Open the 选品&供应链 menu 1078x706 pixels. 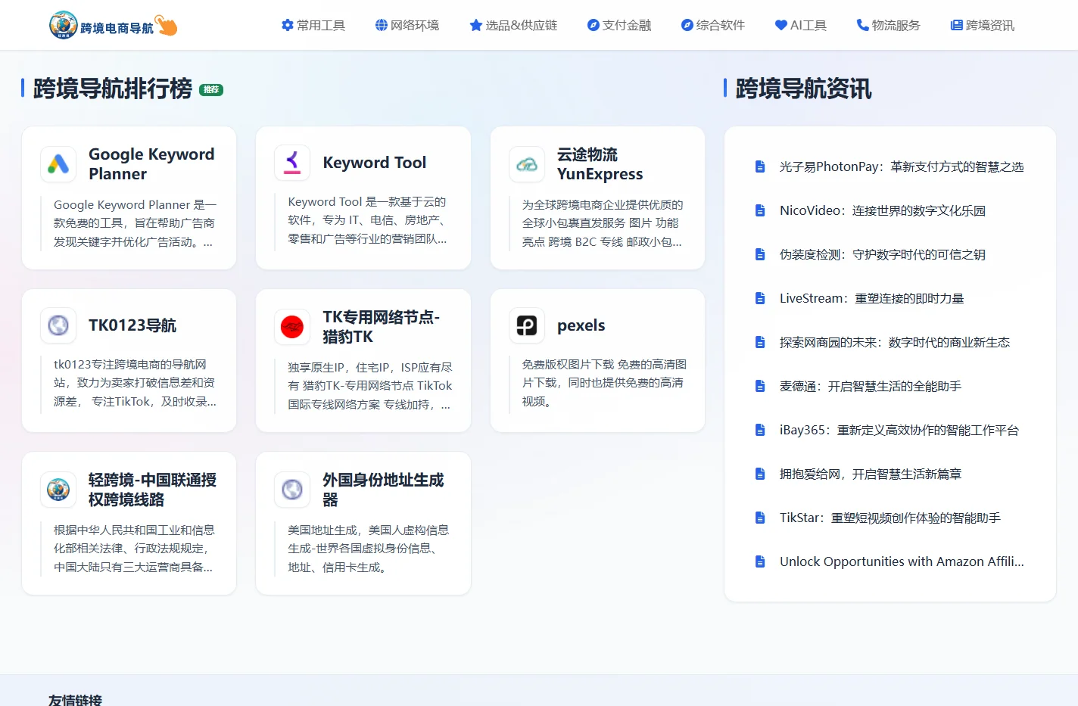(x=513, y=25)
